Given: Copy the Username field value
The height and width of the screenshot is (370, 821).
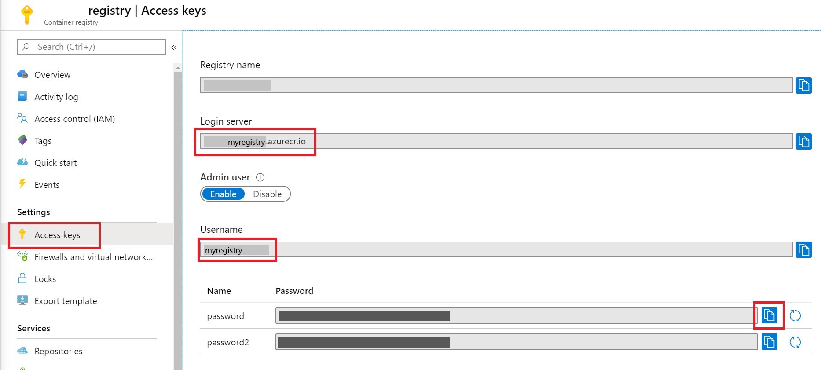Looking at the screenshot, I should 803,249.
